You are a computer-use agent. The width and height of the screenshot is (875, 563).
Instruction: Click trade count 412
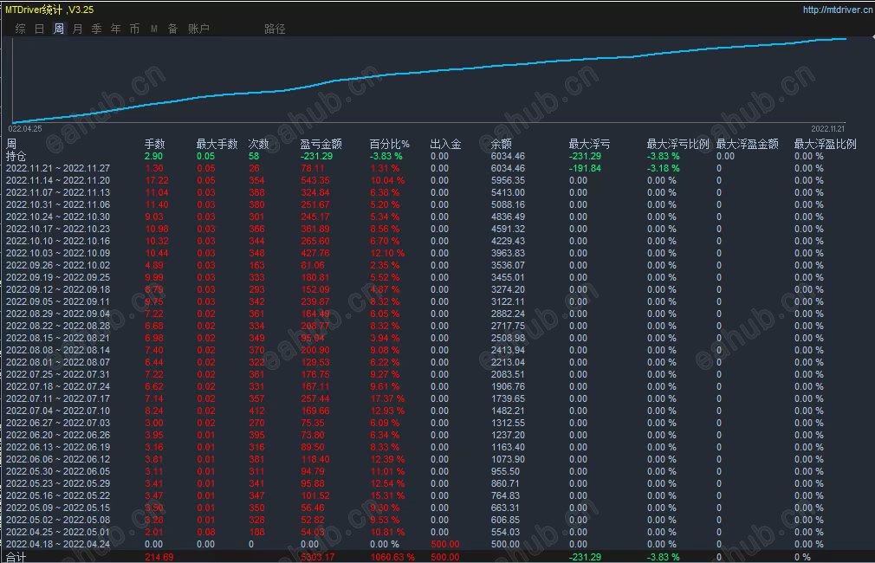click(256, 411)
